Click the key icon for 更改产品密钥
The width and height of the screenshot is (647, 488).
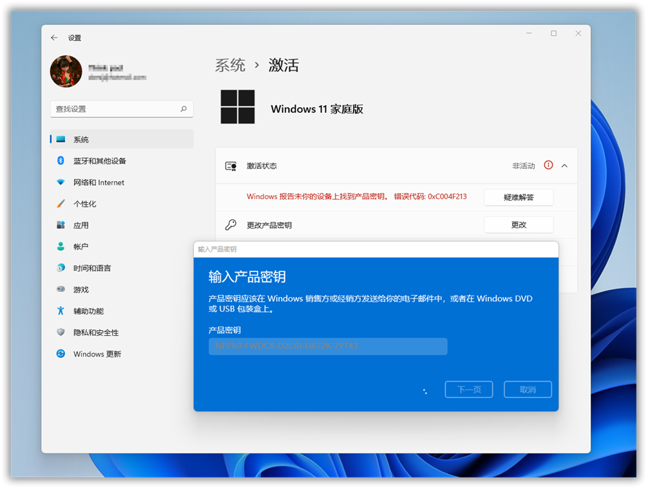pyautogui.click(x=230, y=224)
